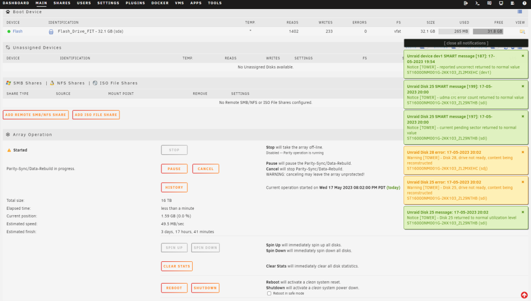Image resolution: width=531 pixels, height=301 pixels.
Task: Click the Boot Device list view icon
Action: point(520,12)
